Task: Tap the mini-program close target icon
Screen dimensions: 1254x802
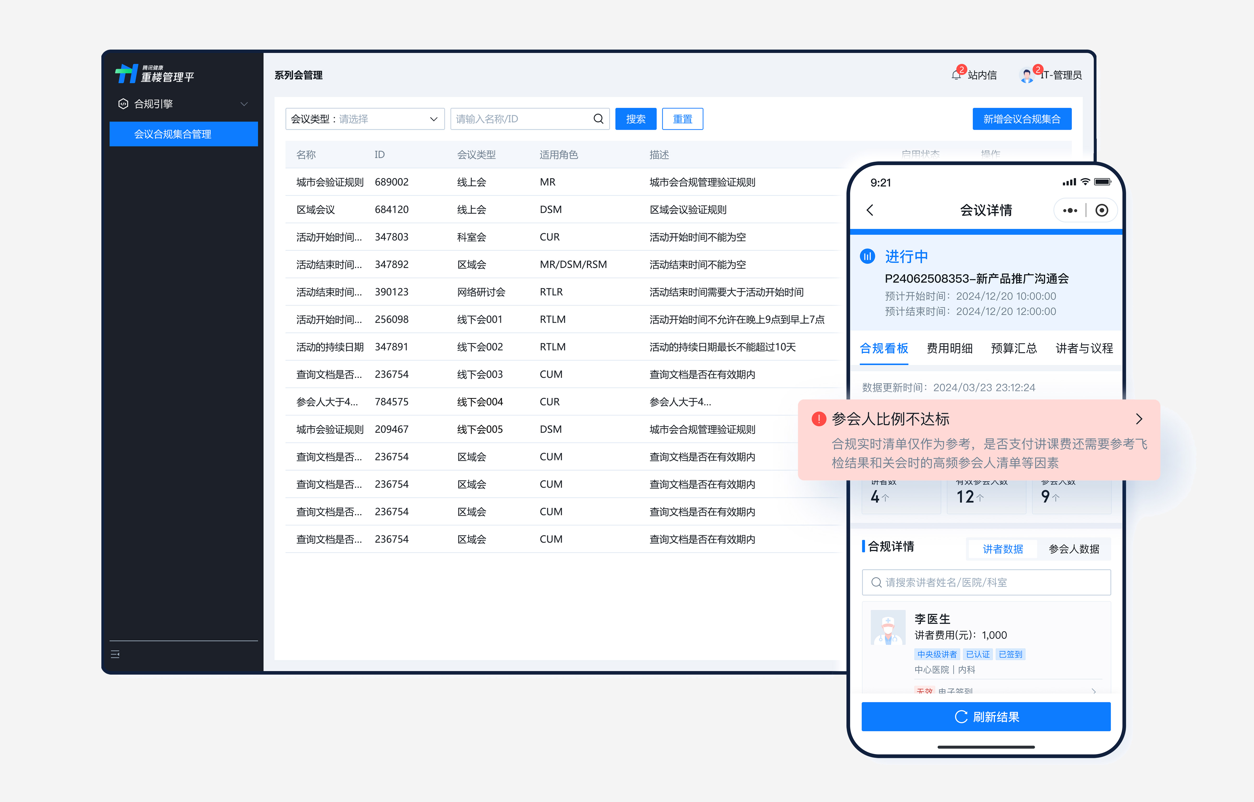Action: 1101,210
